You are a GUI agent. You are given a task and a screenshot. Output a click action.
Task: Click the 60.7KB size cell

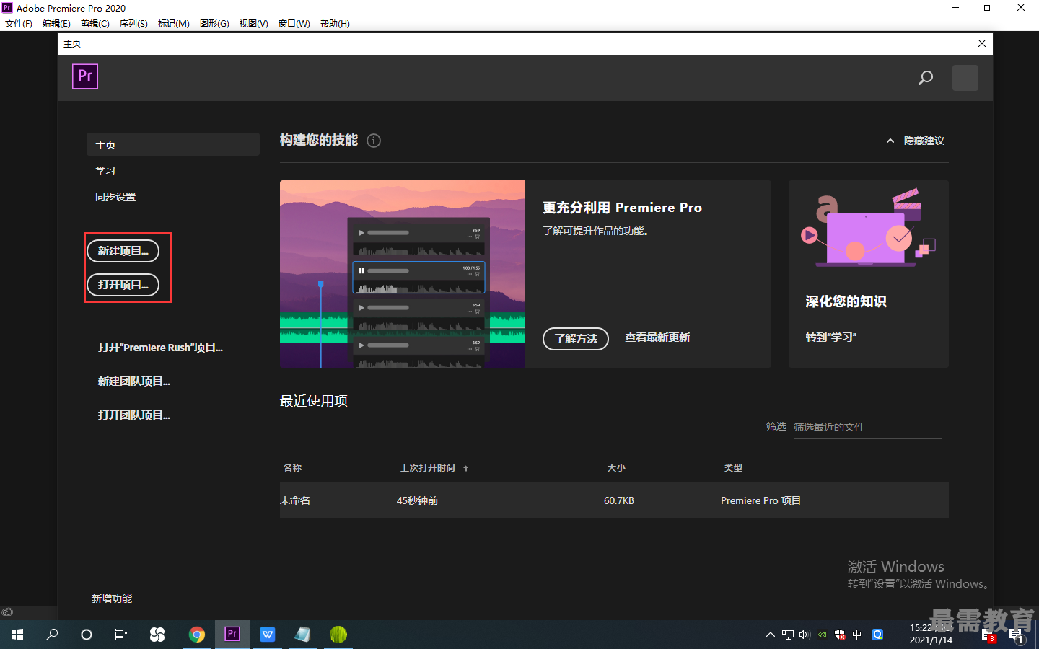[619, 500]
